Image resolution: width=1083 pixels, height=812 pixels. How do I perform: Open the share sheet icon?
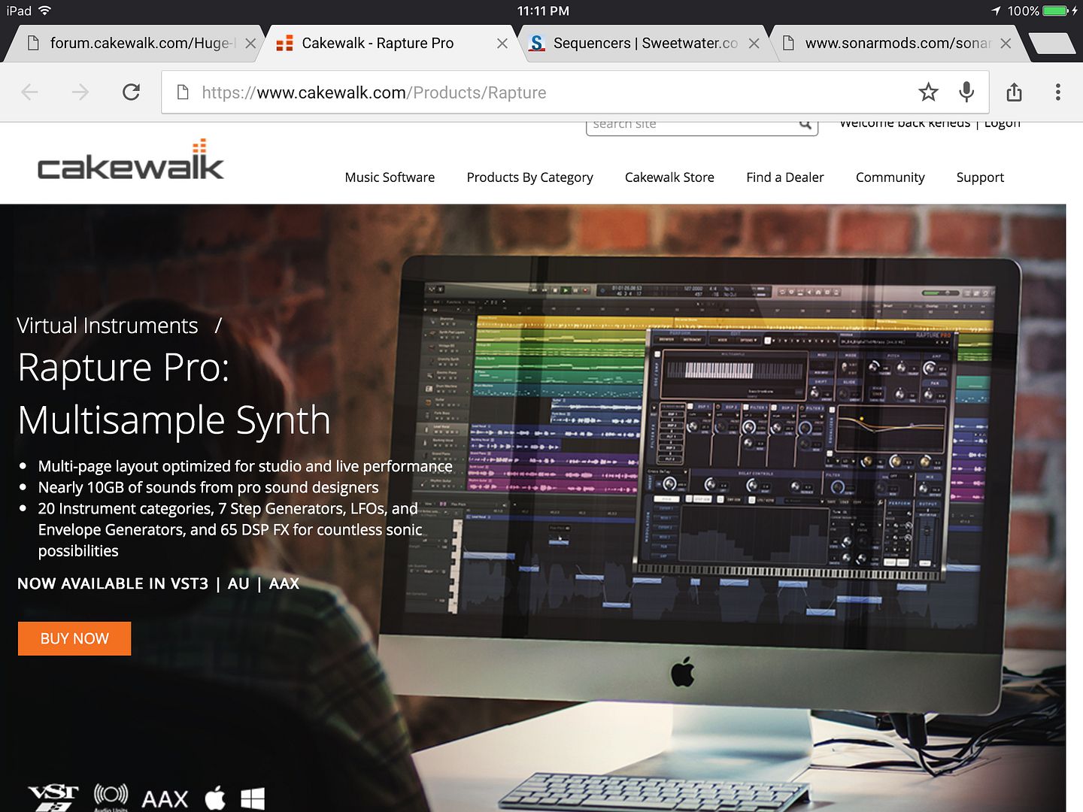coord(1014,92)
